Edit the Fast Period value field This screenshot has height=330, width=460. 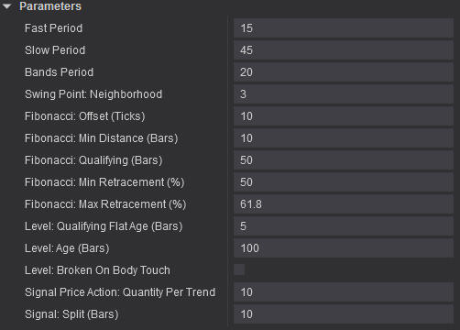344,28
